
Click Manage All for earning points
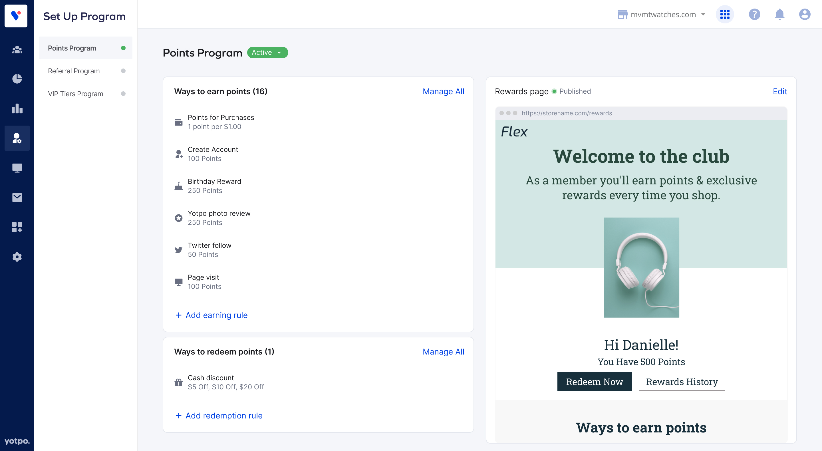[x=443, y=91]
